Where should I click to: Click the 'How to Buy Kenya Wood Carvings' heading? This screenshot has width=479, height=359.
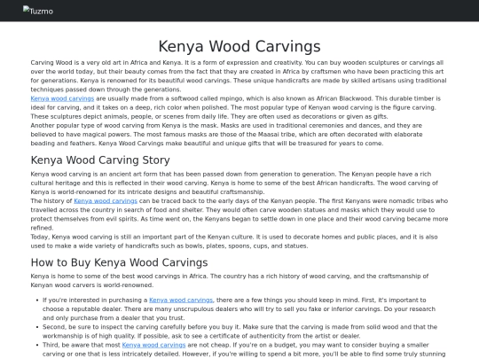(x=119, y=262)
